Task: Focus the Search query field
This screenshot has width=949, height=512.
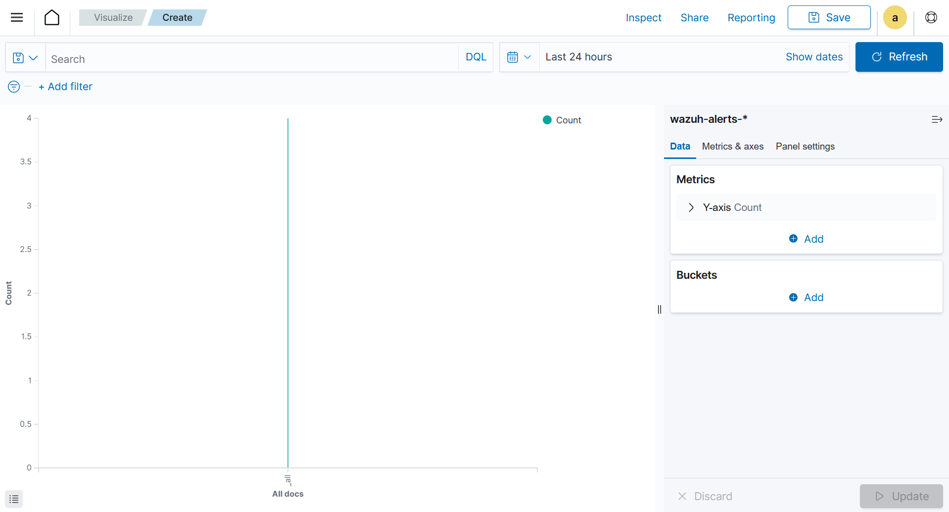Action: tap(252, 59)
